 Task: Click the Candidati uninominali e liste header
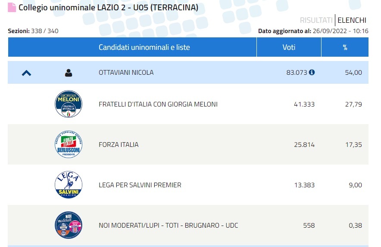tap(144, 47)
